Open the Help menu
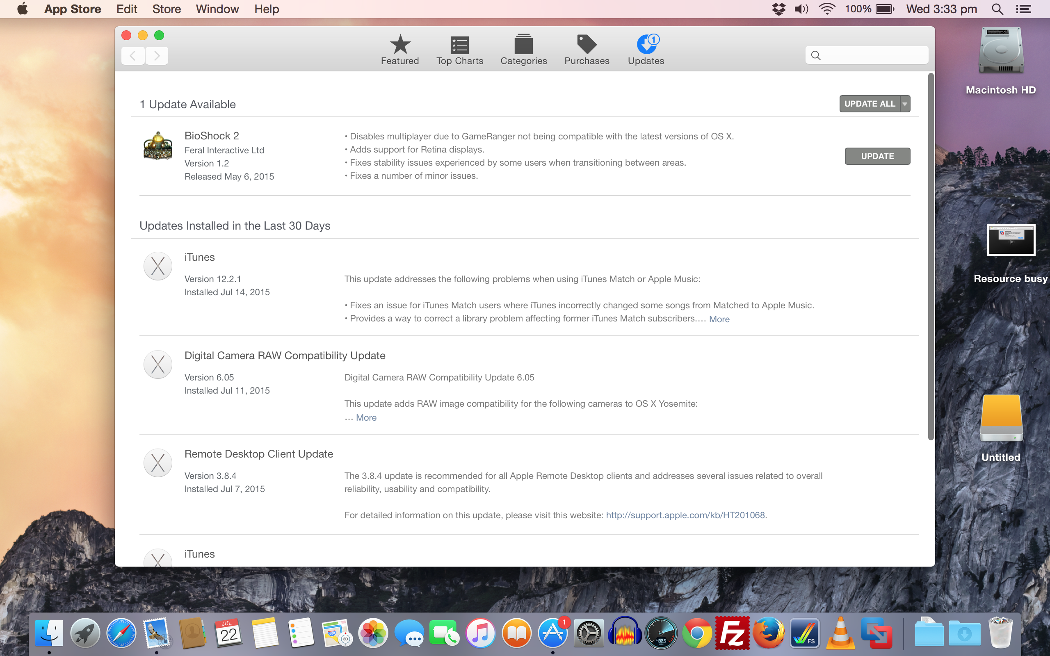 coord(267,9)
